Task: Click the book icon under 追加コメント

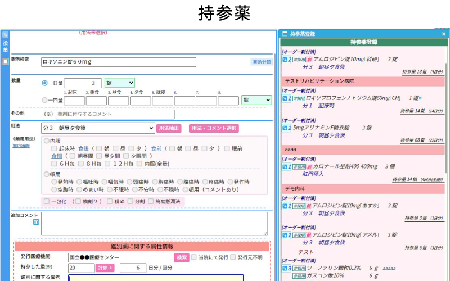Action: 37,223
